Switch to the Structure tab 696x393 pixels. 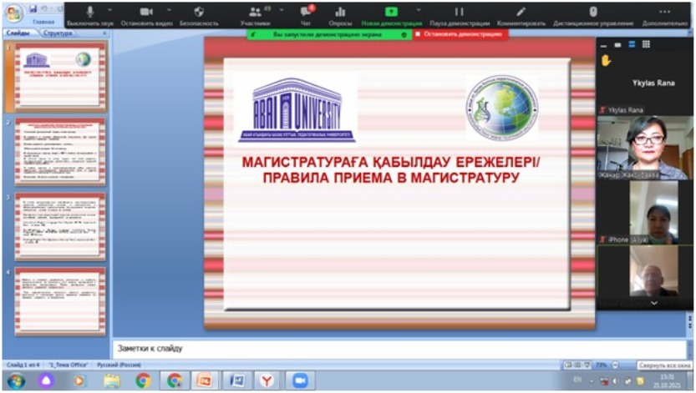[x=58, y=33]
